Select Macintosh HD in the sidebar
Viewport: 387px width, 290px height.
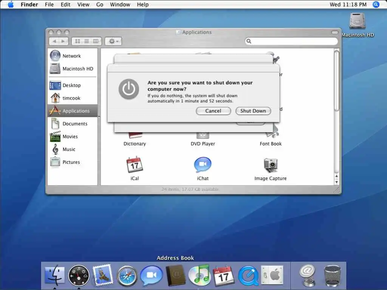click(73, 69)
